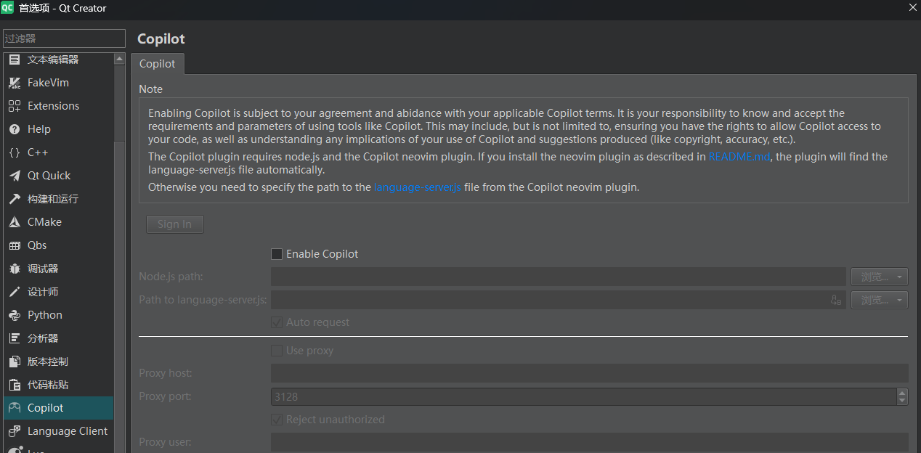The image size is (921, 453).
Task: Click the variable icon in language-server.js path field
Action: (x=836, y=300)
